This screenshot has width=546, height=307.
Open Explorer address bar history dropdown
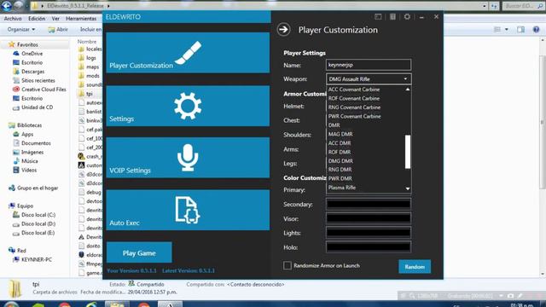pyautogui.click(x=485, y=6)
